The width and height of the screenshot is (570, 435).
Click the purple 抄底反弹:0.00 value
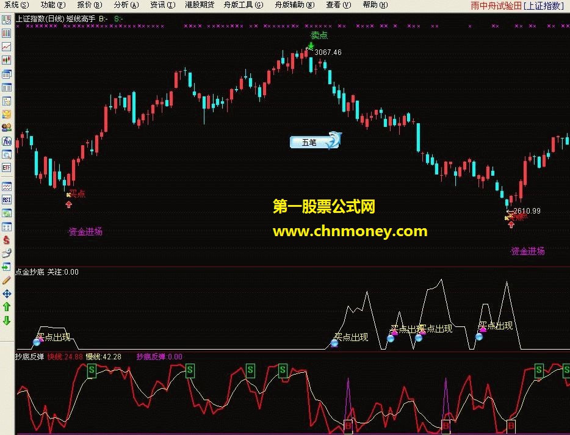click(159, 356)
